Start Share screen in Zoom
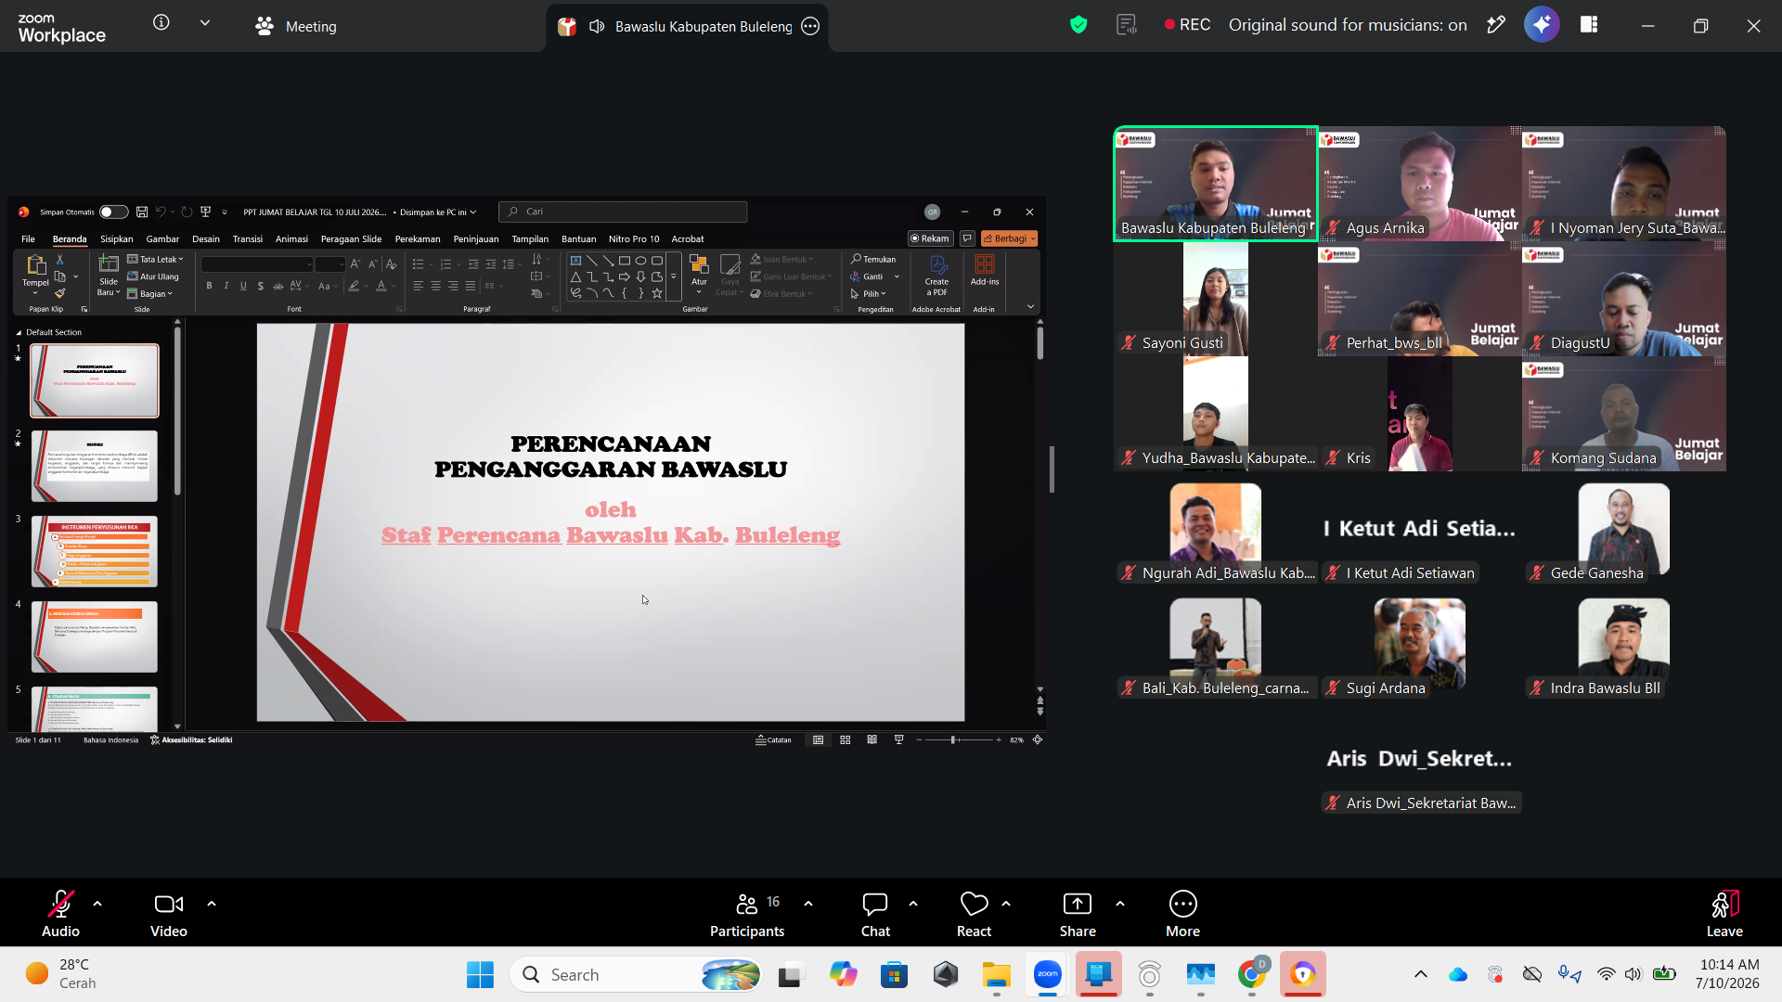The image size is (1782, 1002). point(1078,913)
